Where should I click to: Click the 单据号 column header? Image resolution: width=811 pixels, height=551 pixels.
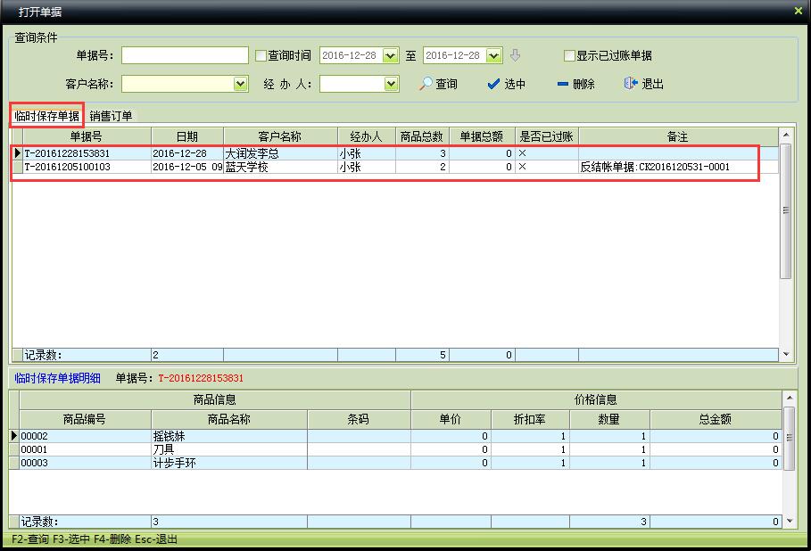tap(87, 136)
